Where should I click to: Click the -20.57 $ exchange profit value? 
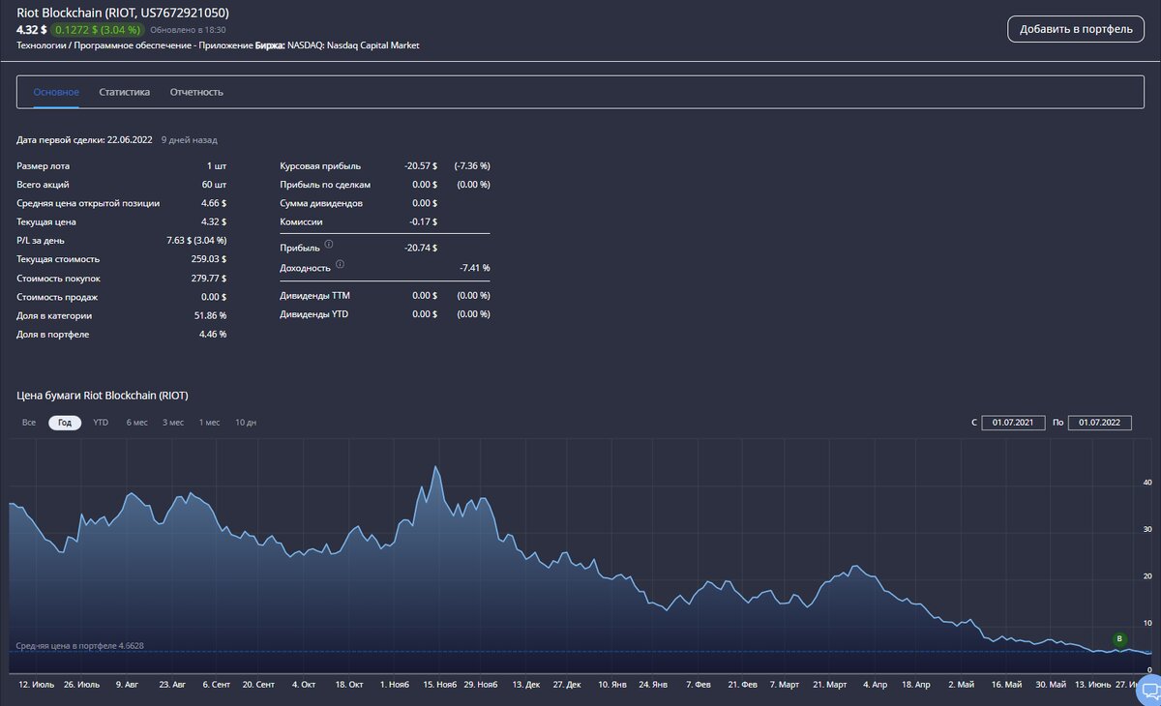[421, 165]
